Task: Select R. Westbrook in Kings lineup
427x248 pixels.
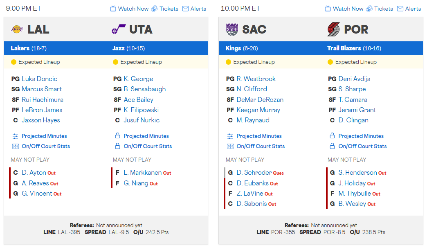Action: coord(256,79)
